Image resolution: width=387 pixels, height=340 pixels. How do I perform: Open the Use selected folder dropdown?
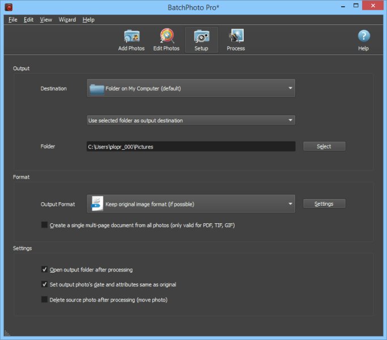click(x=191, y=120)
